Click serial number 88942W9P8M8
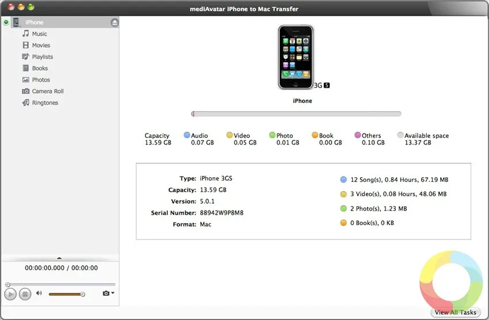This screenshot has width=489, height=320. [x=221, y=213]
